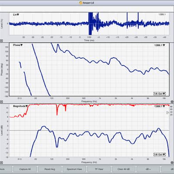Click the Reset Avg button
The width and height of the screenshot is (174, 174).
click(50, 169)
